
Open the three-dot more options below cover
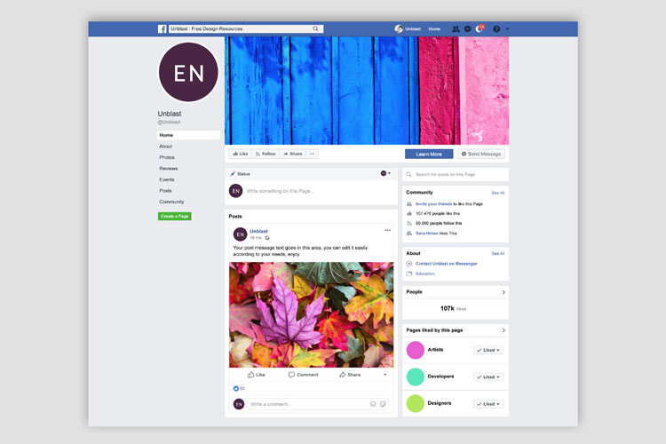313,154
